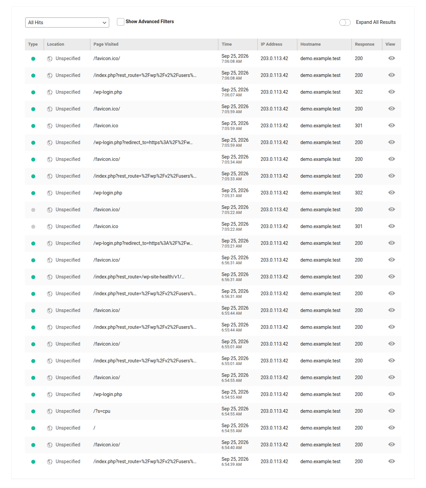Click eye icon for /favicon.ico 301 hit at 7:05:22 AM
Screen dimensions: 426x488
(391, 226)
